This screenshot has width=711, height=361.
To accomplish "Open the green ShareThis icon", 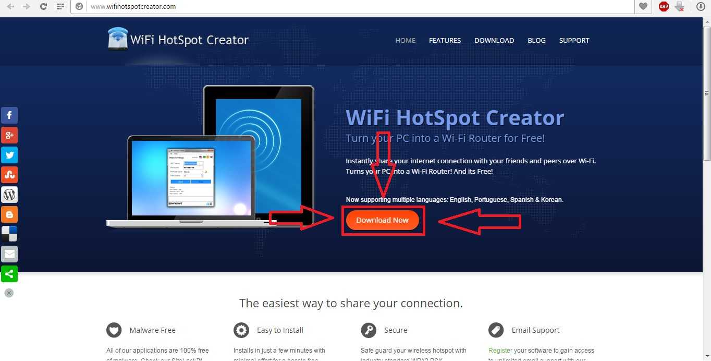I will click(9, 274).
